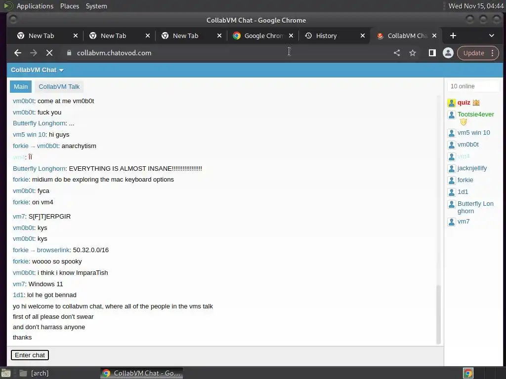
Task: Click jacknjellify's avatar icon
Action: pos(452,169)
